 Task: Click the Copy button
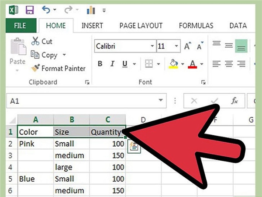(45, 55)
